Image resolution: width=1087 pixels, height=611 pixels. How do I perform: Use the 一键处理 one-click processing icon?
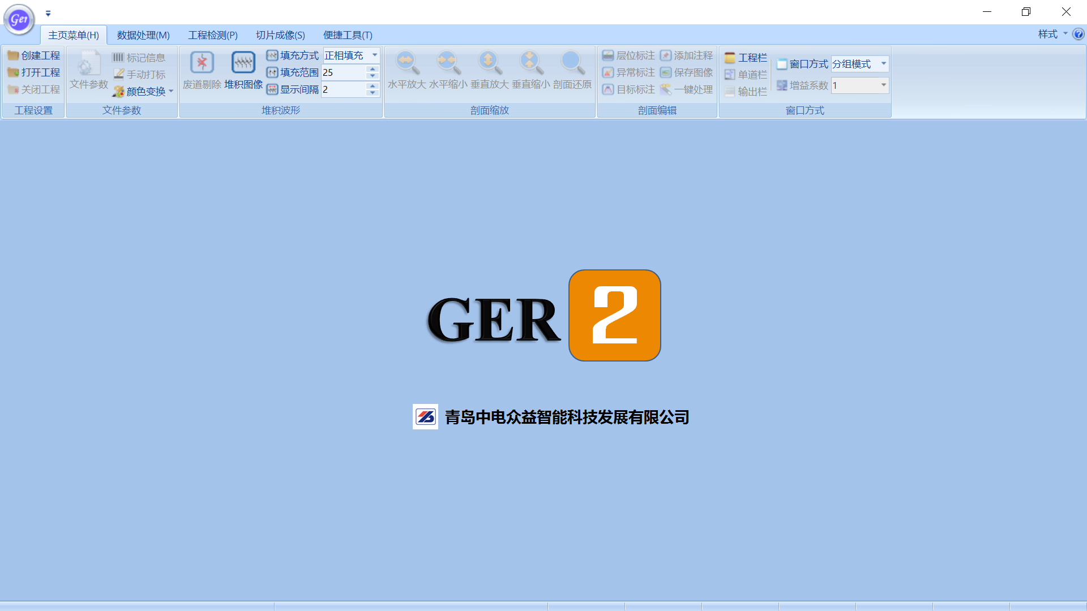click(x=687, y=89)
